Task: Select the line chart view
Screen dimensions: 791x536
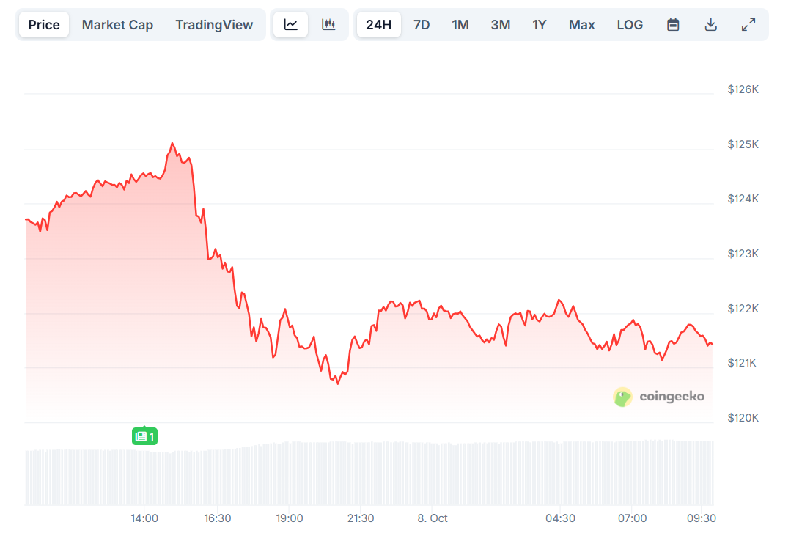Action: (x=290, y=24)
